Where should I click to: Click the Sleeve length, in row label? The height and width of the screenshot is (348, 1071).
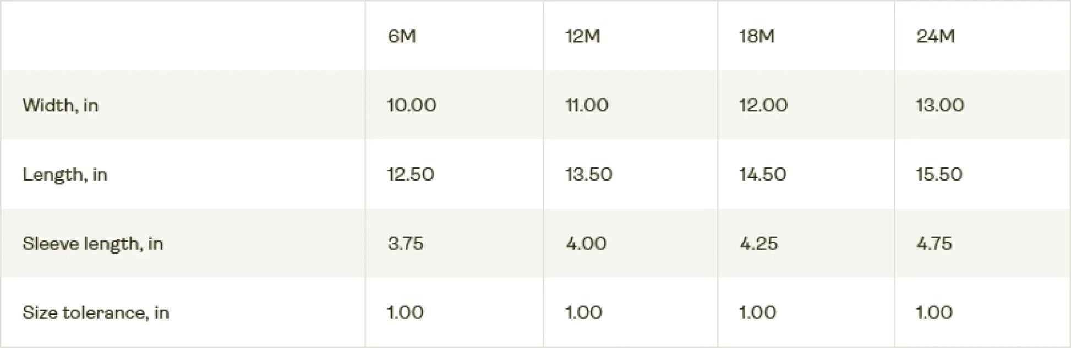click(x=93, y=243)
